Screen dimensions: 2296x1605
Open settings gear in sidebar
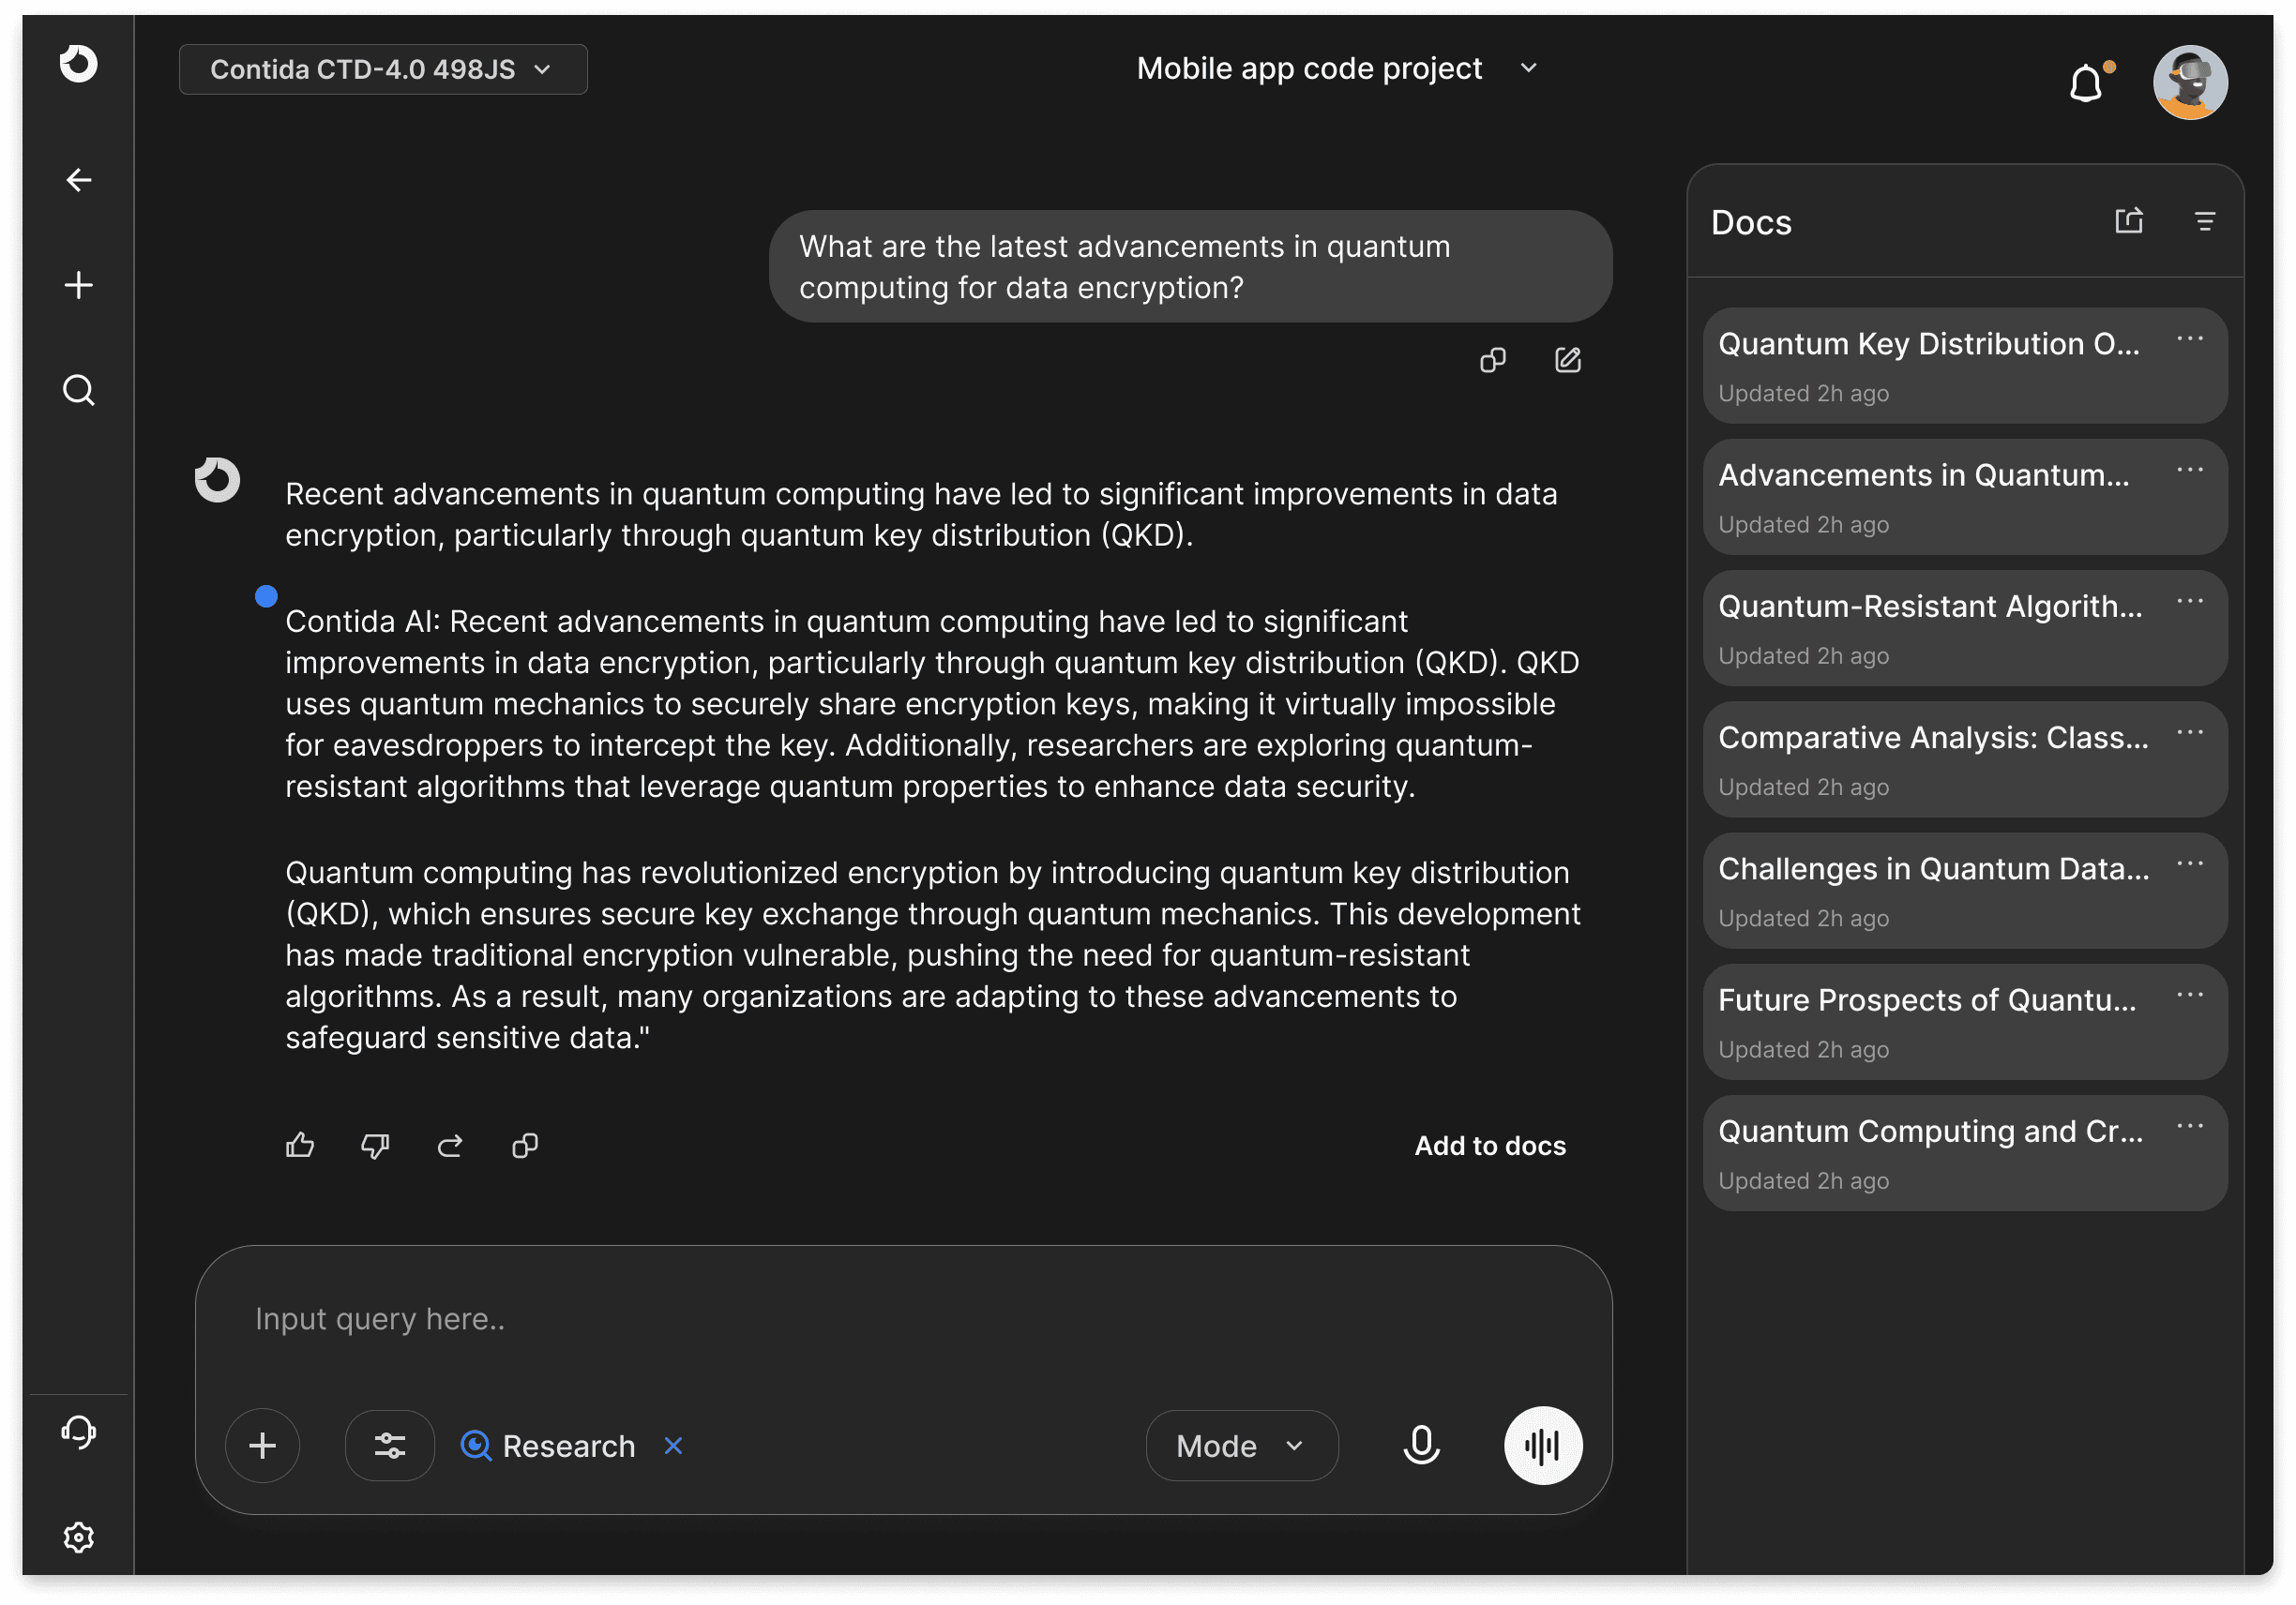pyautogui.click(x=79, y=1536)
